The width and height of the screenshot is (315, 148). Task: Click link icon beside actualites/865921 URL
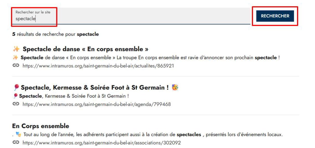click(16, 66)
